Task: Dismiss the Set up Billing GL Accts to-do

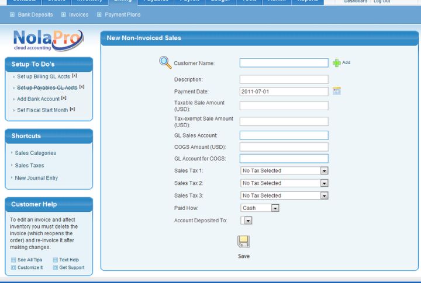Action: (74, 76)
